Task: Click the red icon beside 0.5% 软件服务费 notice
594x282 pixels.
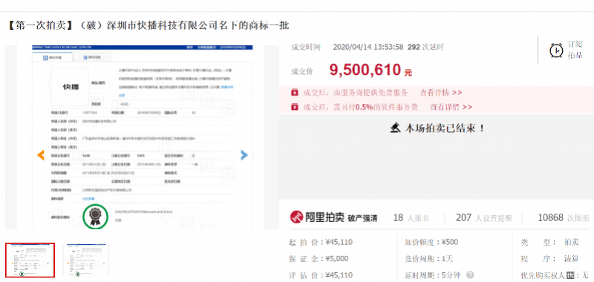Action: [294, 107]
